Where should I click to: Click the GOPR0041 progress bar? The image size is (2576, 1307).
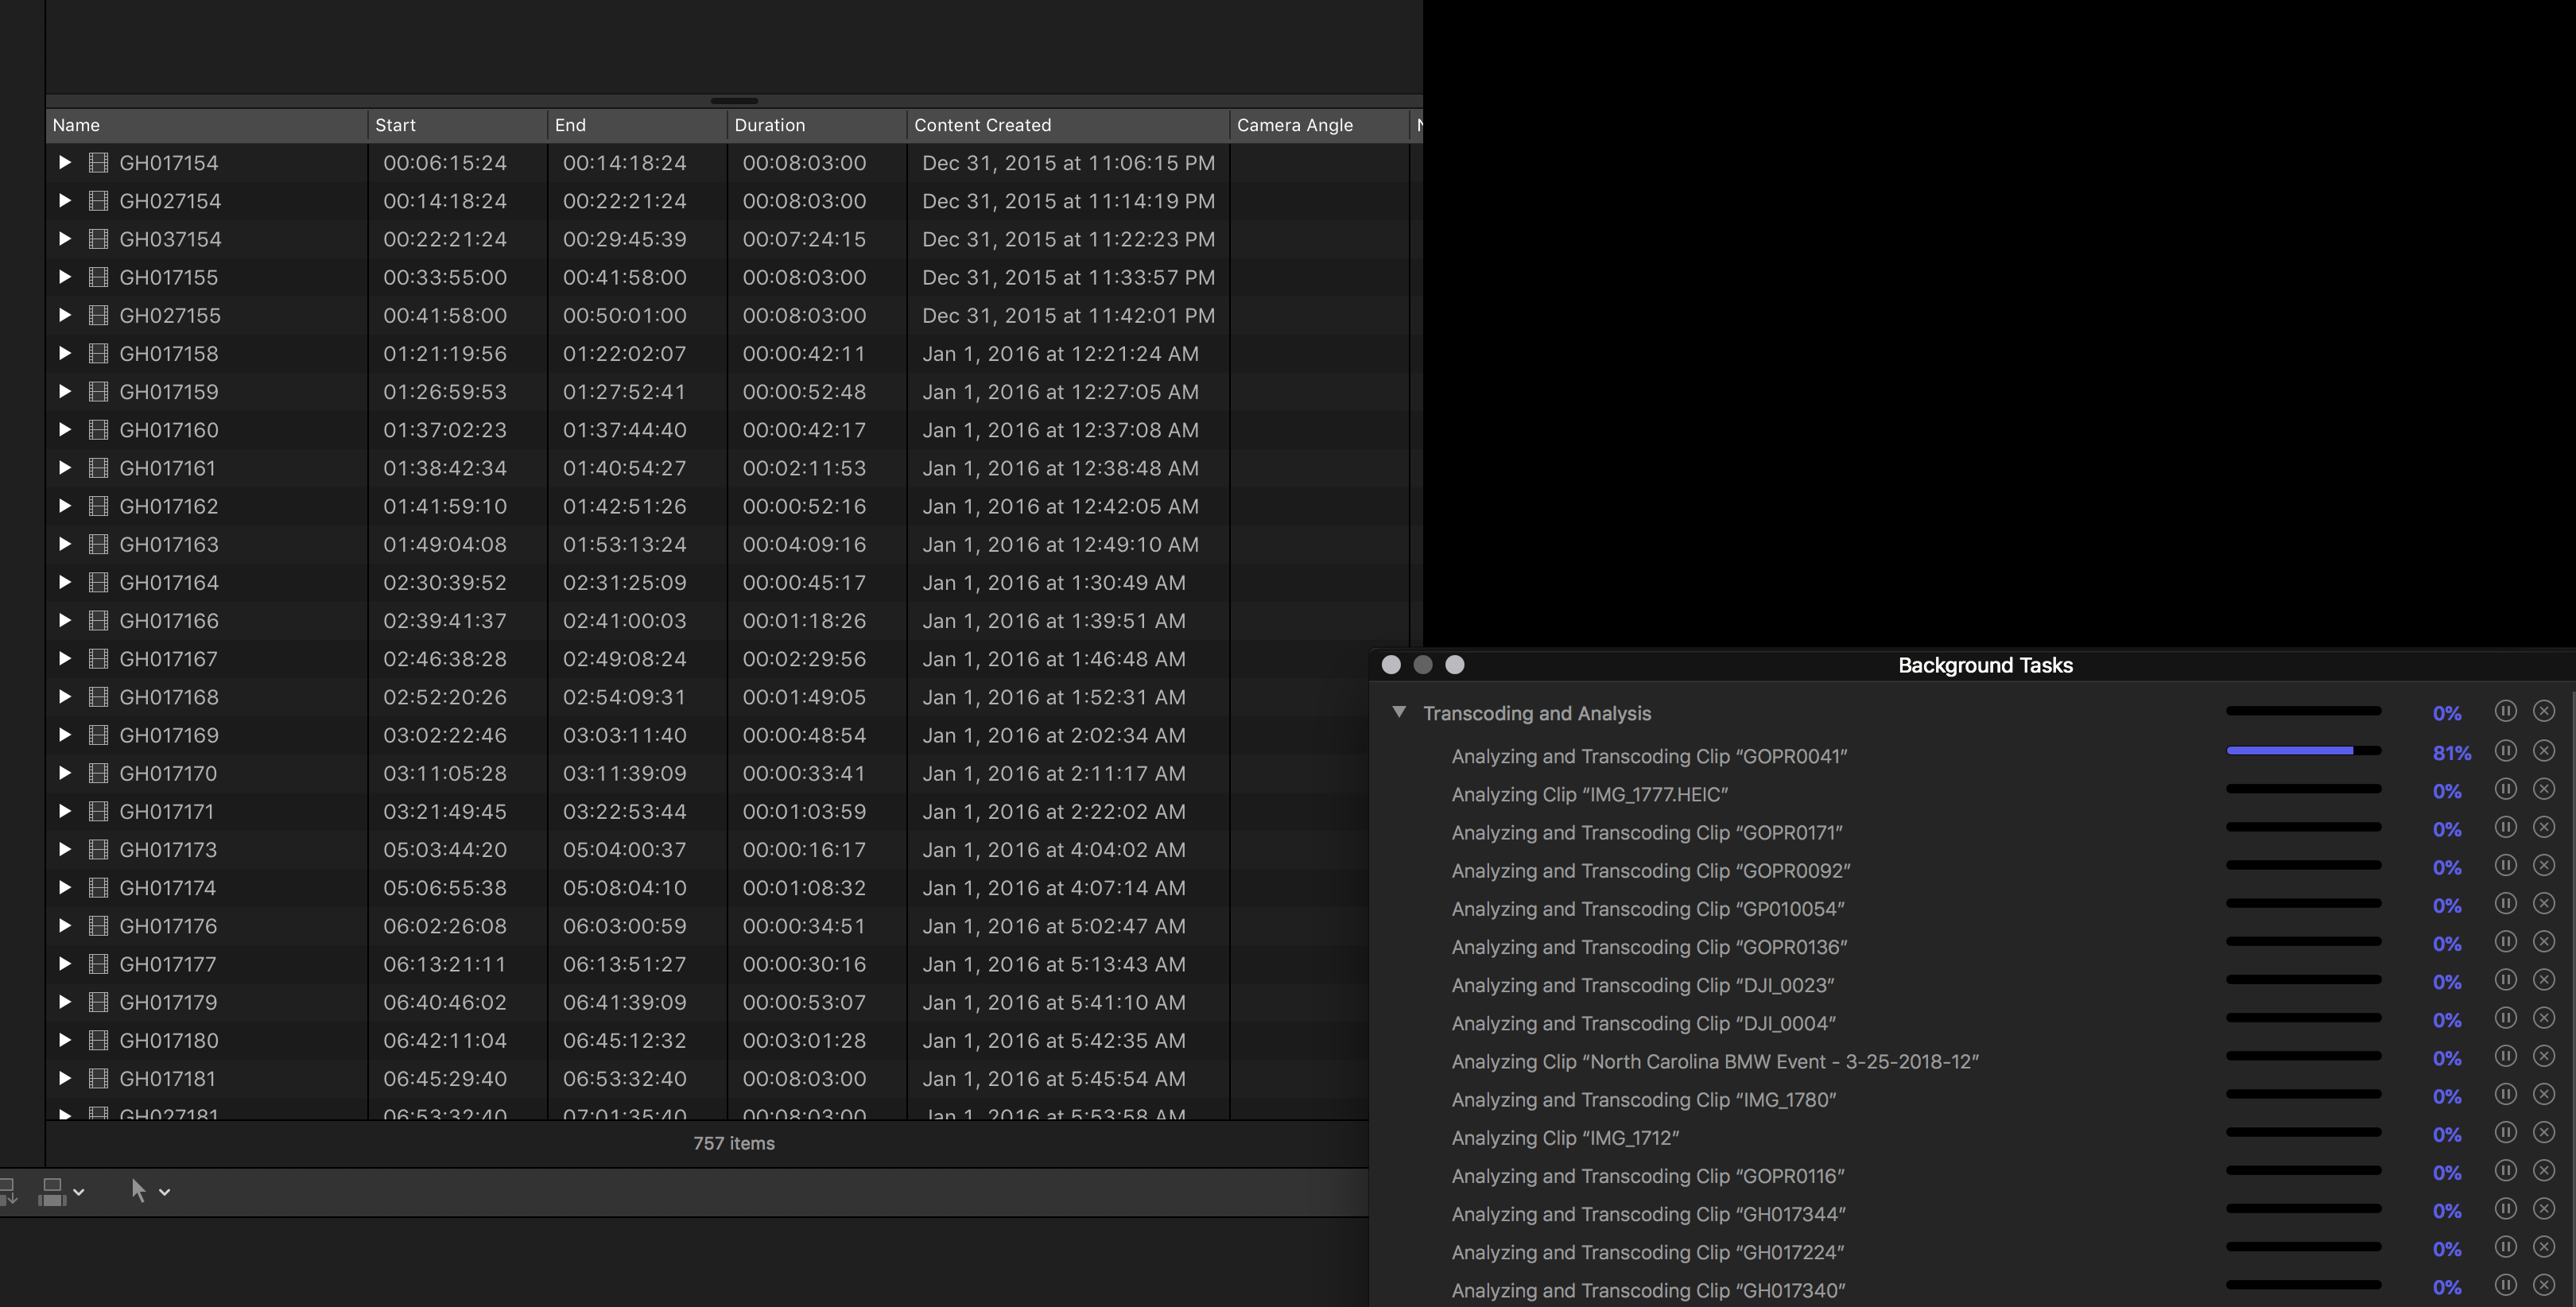click(2303, 751)
